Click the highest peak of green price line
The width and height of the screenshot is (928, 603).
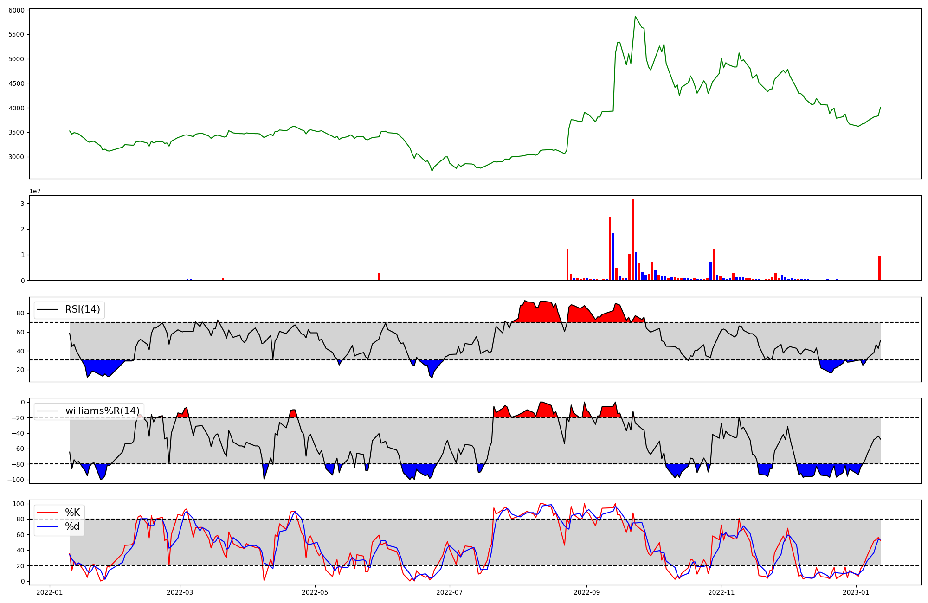[635, 17]
